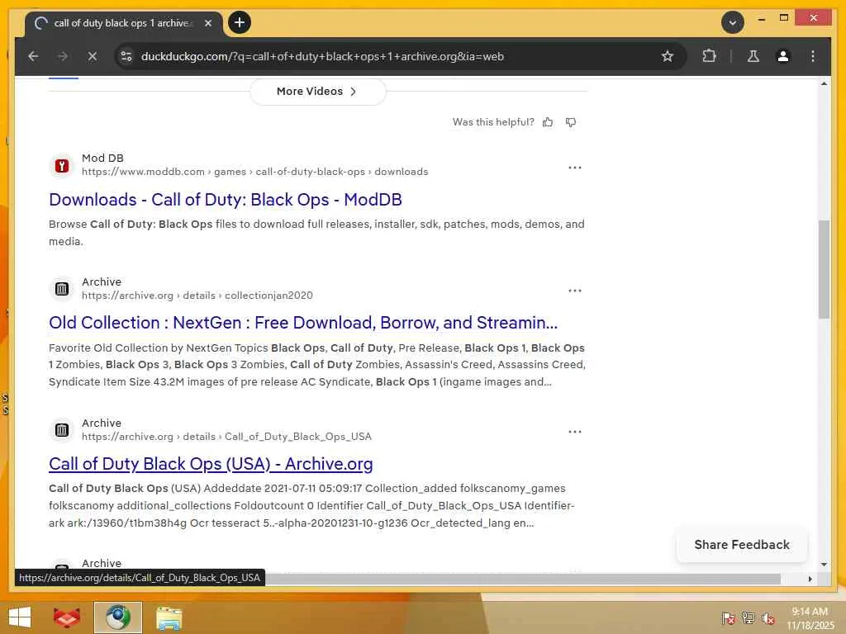
Task: Open the red taskbar application icon
Action: (67, 617)
